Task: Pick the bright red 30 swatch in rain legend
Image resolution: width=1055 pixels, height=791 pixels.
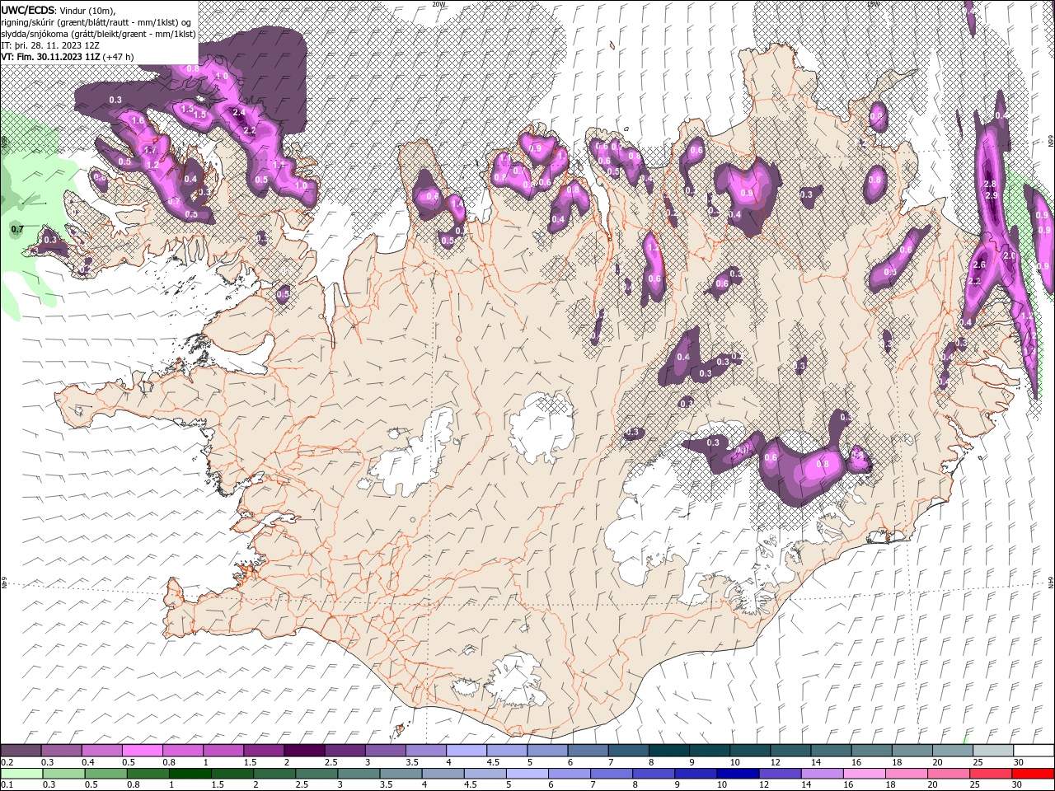Action: tap(1032, 774)
